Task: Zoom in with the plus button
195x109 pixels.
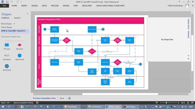Action: pyautogui.click(x=178, y=103)
